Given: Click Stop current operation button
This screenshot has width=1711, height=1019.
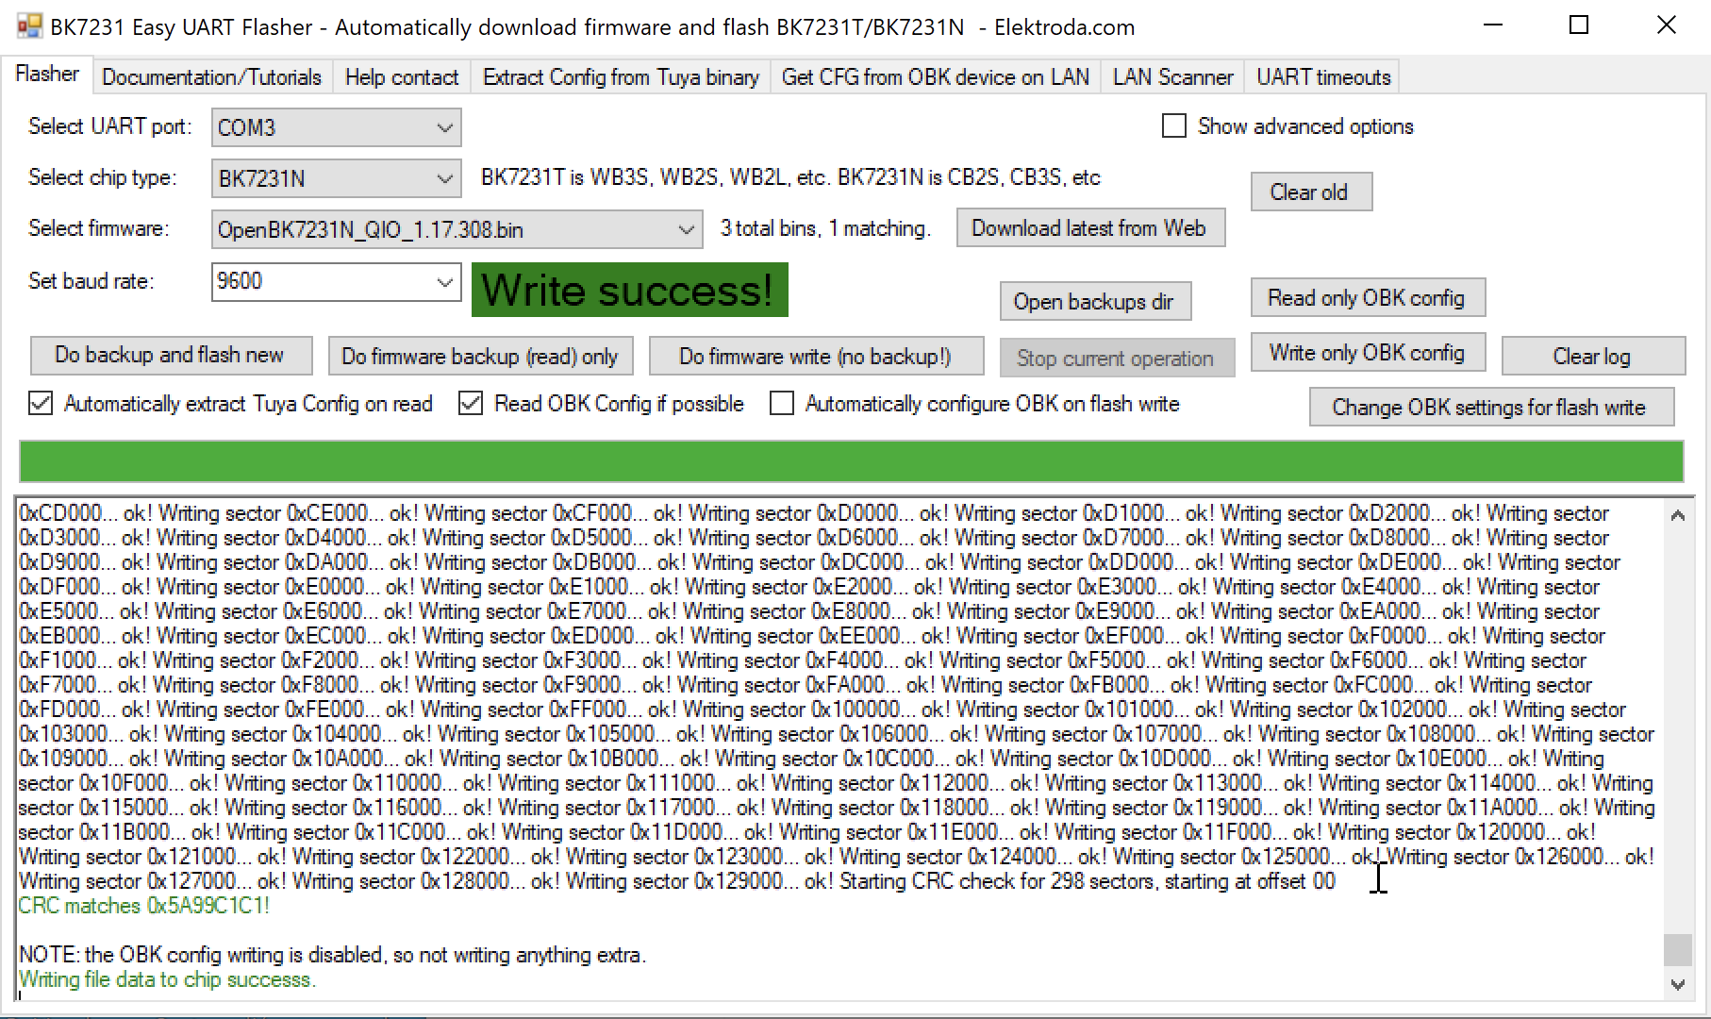Looking at the screenshot, I should 1117,358.
